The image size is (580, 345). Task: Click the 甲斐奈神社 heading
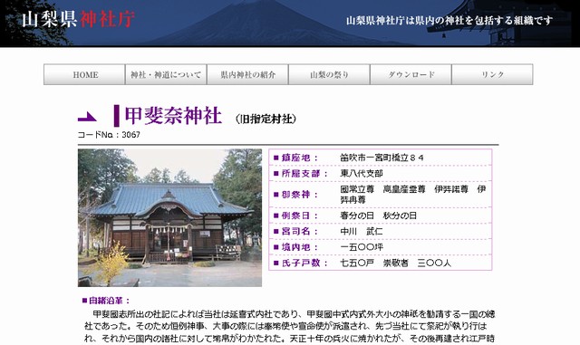click(173, 115)
